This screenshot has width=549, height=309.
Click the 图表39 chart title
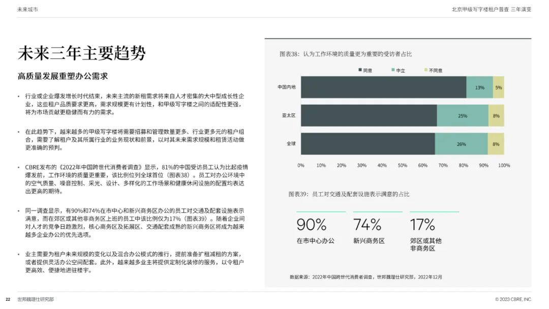click(349, 194)
